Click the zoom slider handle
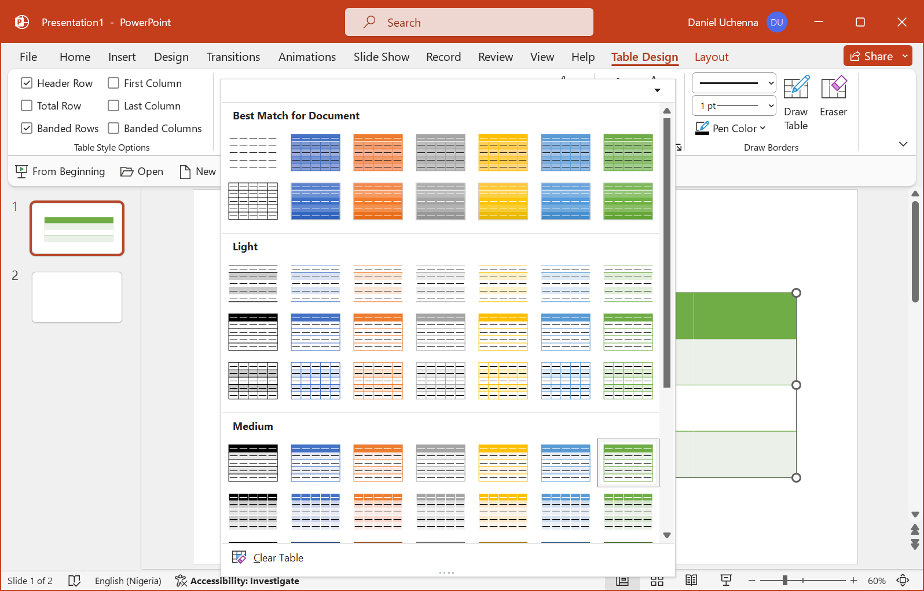Screen dimensions: 924x591 784,581
